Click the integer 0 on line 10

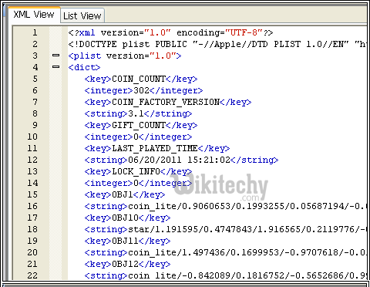point(138,137)
